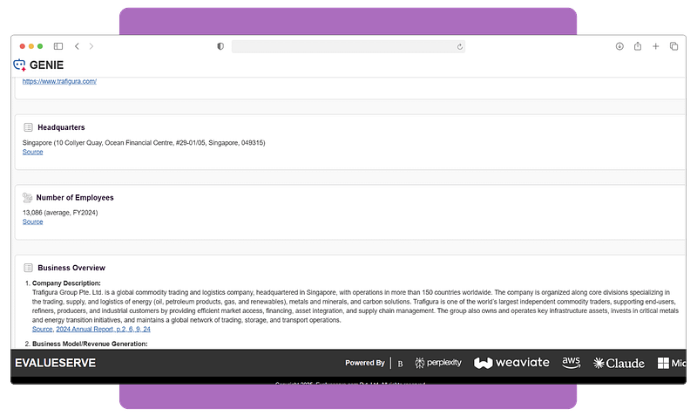Open the Source link under Headquarters
Image resolution: width=697 pixels, height=416 pixels.
pos(32,152)
